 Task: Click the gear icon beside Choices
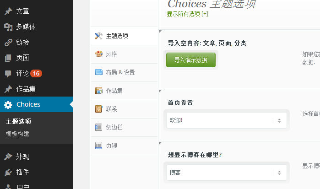pyautogui.click(x=8, y=105)
